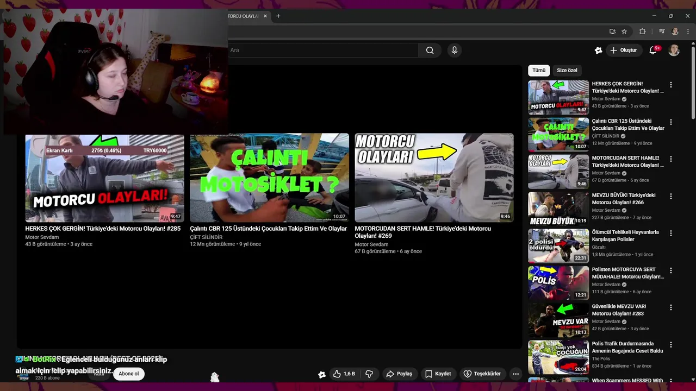Open Chrome three-dot menu

point(688,31)
